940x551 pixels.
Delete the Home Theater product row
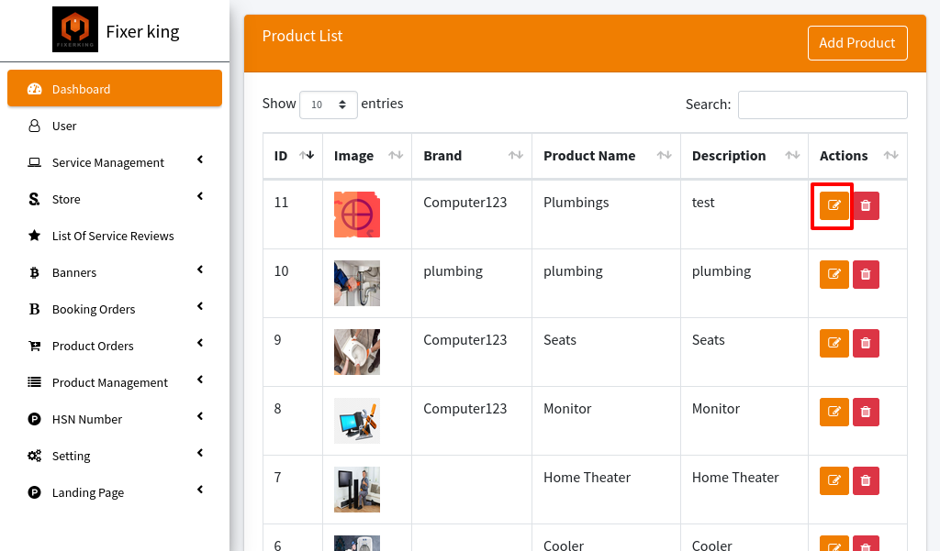coord(866,481)
